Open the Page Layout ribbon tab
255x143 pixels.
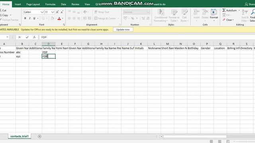click(x=33, y=4)
